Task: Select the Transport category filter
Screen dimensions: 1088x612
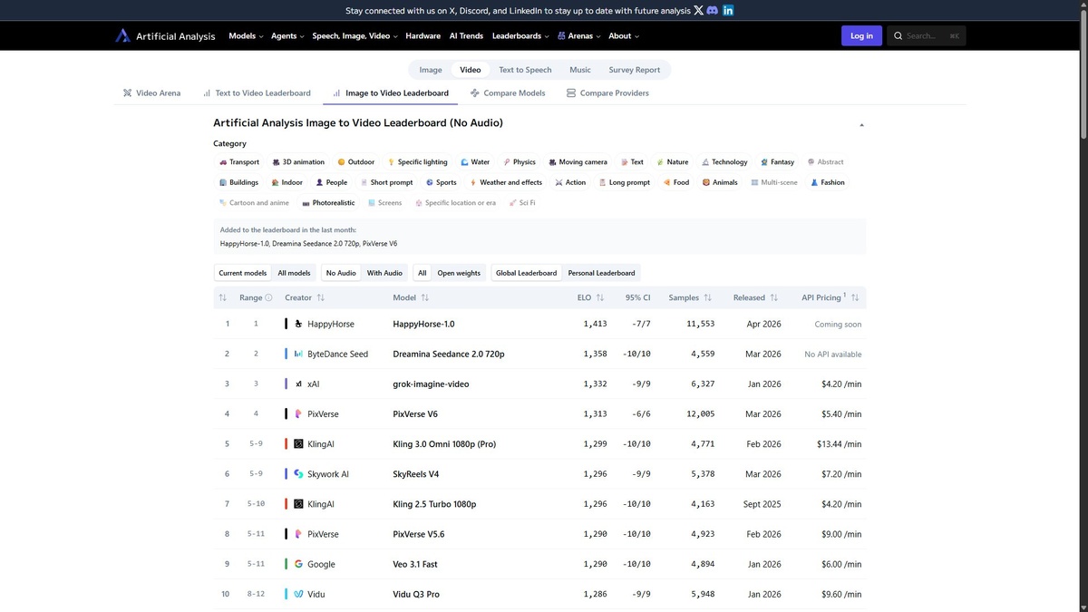Action: (x=239, y=162)
